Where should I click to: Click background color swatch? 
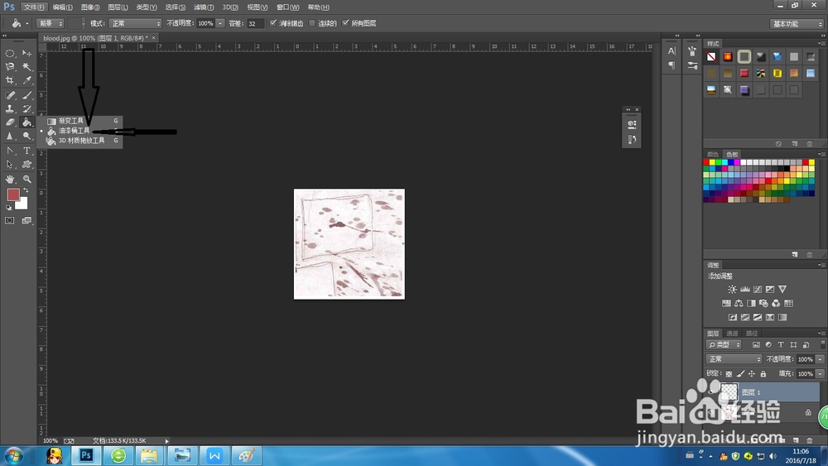click(x=22, y=204)
